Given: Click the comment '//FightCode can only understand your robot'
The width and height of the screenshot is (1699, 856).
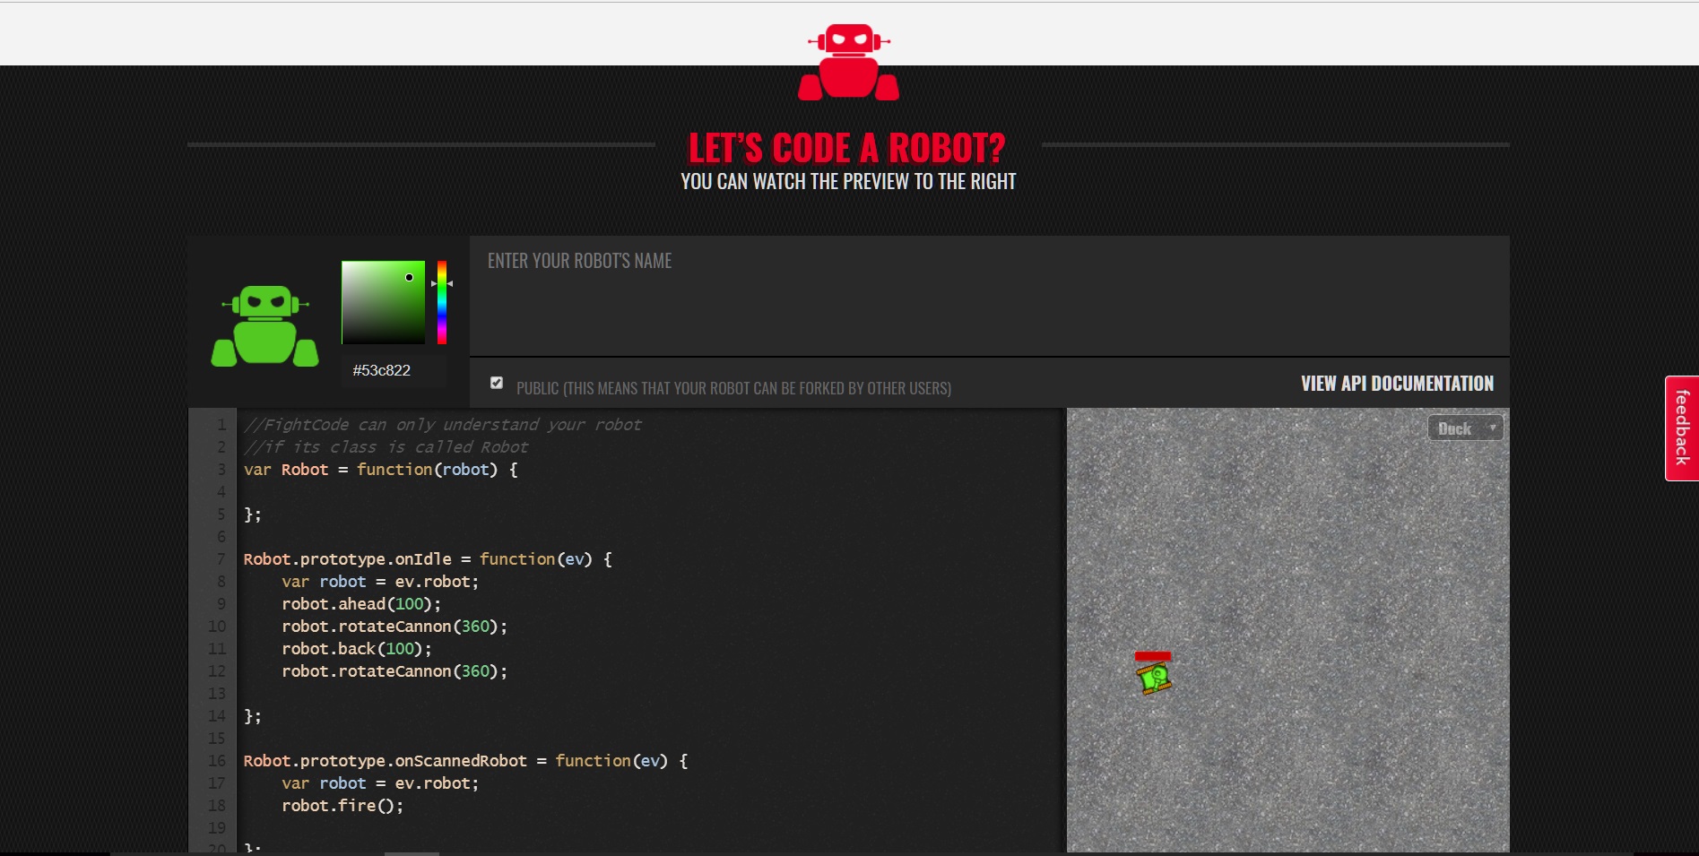Looking at the screenshot, I should click(443, 425).
